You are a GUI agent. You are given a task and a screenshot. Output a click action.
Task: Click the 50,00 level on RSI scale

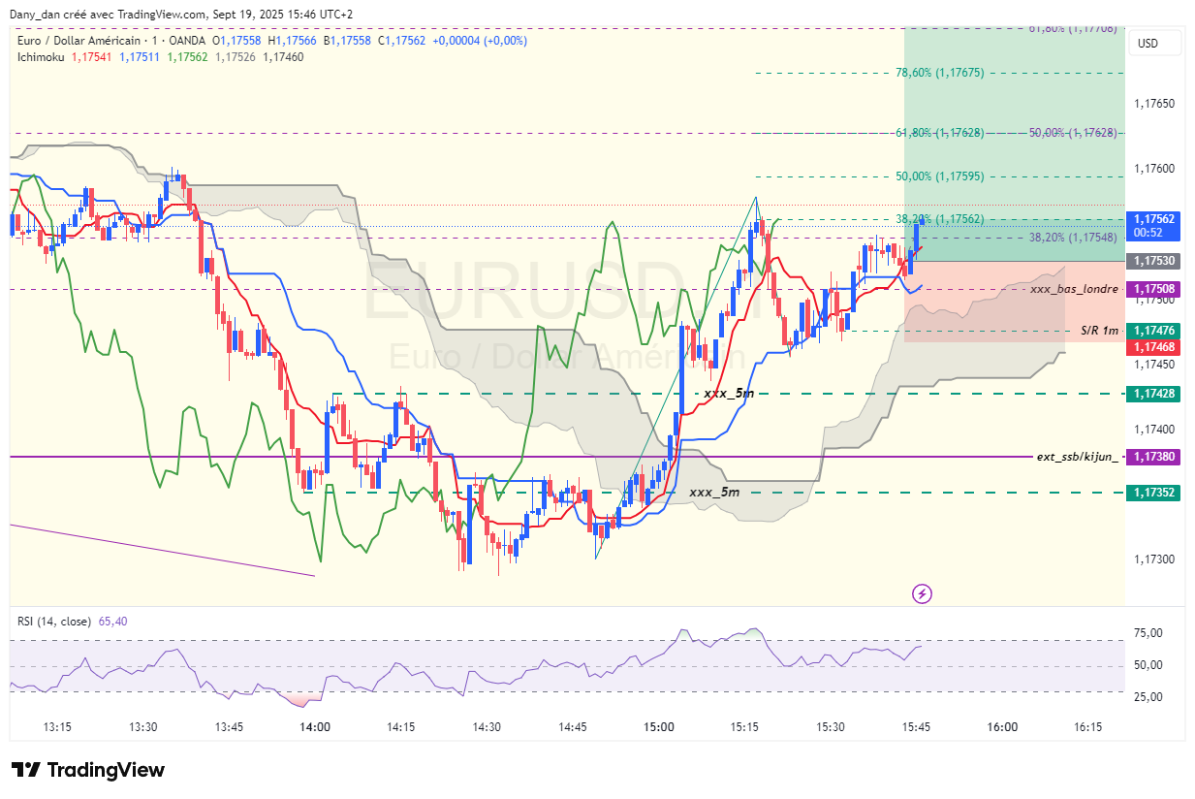[x=1148, y=665]
